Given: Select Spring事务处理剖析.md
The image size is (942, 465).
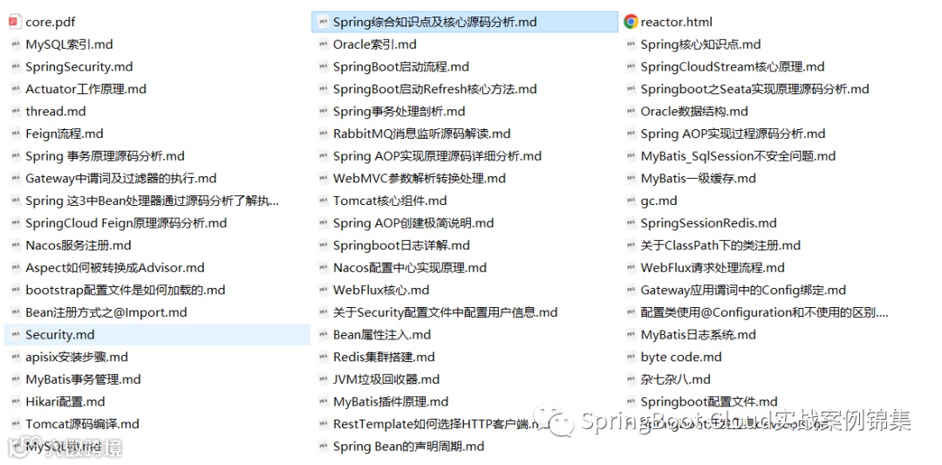Looking at the screenshot, I should click(399, 111).
